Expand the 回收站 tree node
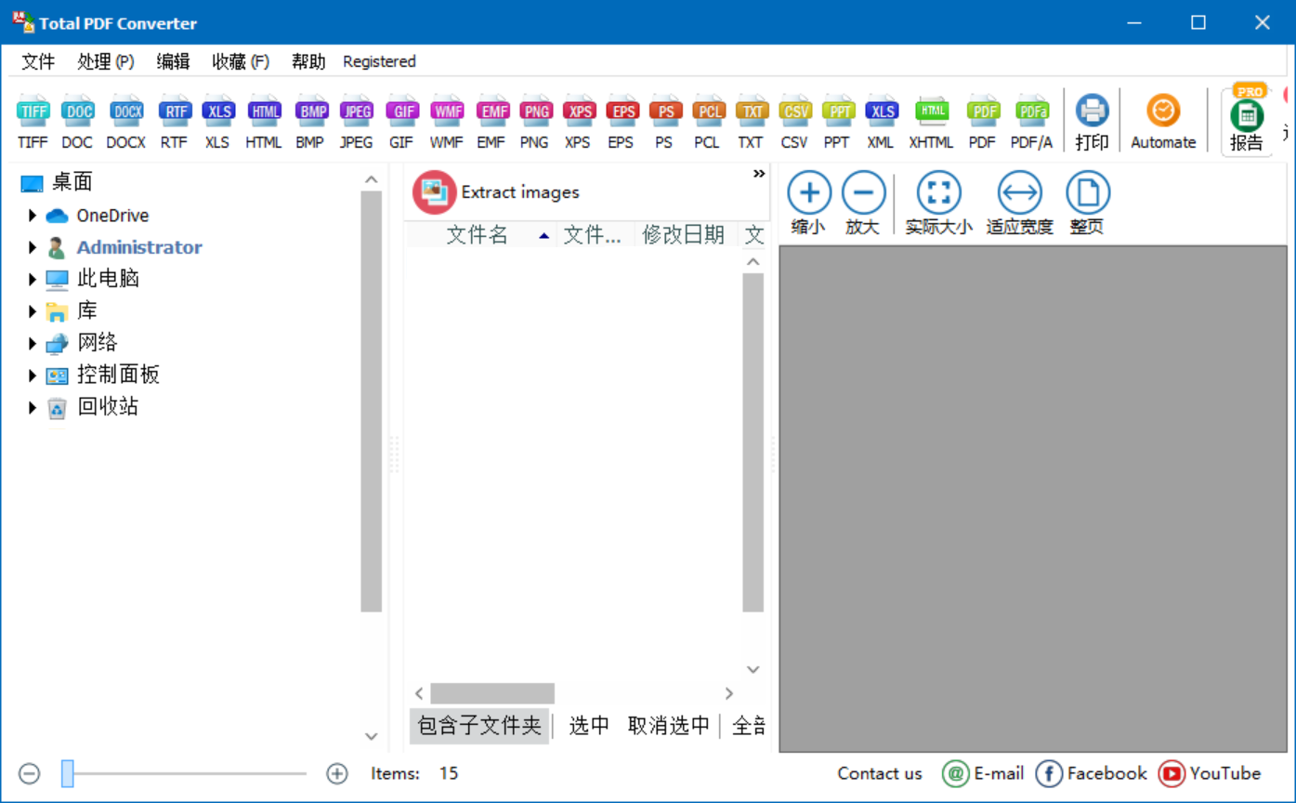Image resolution: width=1296 pixels, height=803 pixels. point(33,407)
